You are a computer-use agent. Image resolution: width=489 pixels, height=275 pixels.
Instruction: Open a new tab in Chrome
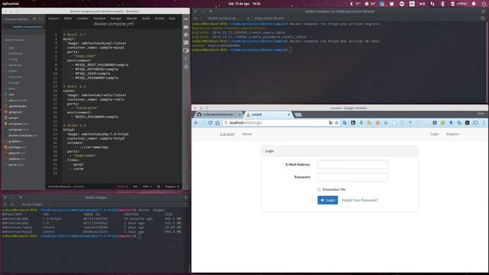click(299, 115)
